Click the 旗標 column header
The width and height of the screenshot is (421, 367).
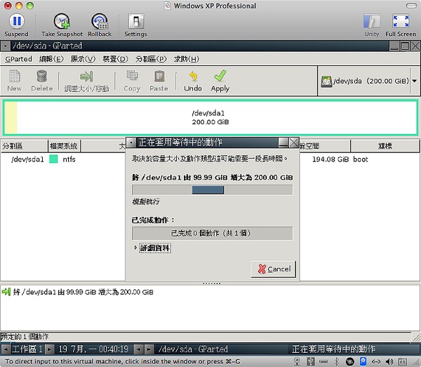click(x=385, y=146)
